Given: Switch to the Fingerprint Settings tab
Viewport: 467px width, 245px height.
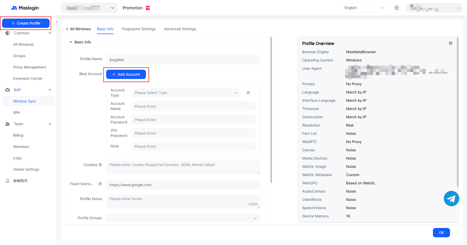Looking at the screenshot, I should tap(138, 29).
